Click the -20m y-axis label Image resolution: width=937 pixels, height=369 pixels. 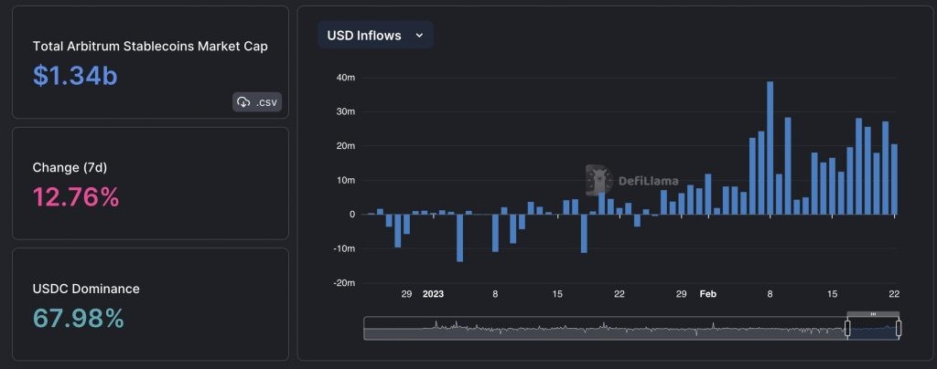345,282
